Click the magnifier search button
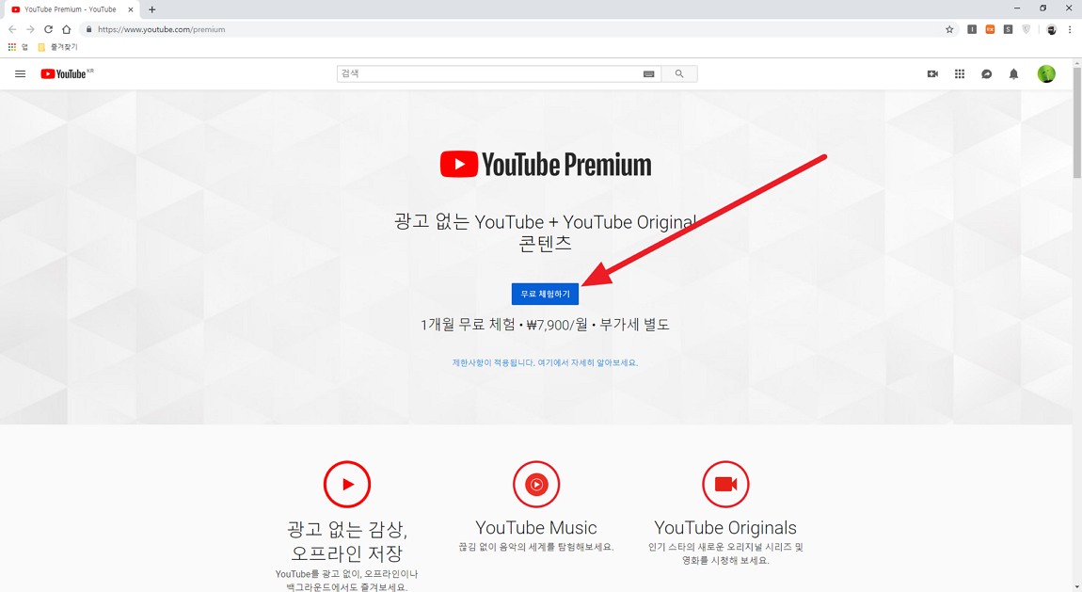 tap(679, 73)
